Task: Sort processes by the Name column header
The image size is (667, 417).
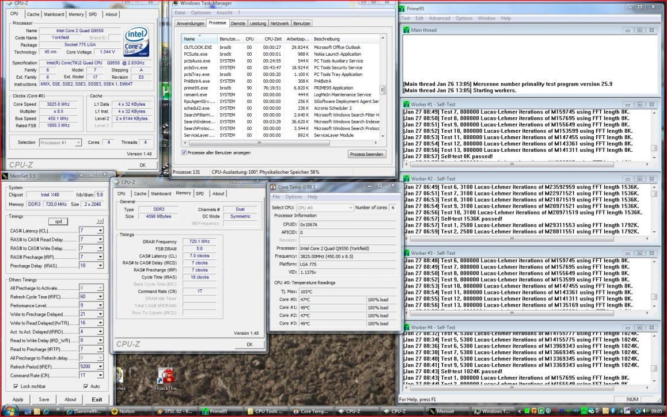Action: pyautogui.click(x=199, y=39)
